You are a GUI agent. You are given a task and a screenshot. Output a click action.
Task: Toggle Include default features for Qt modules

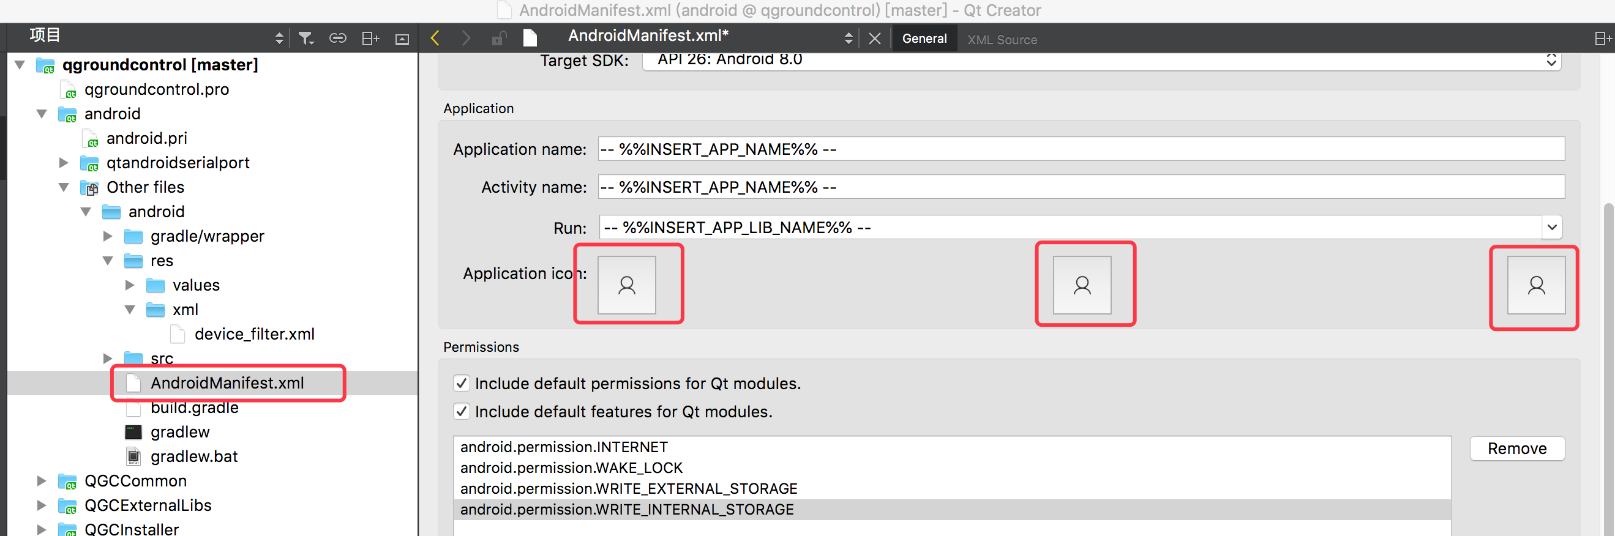click(462, 411)
